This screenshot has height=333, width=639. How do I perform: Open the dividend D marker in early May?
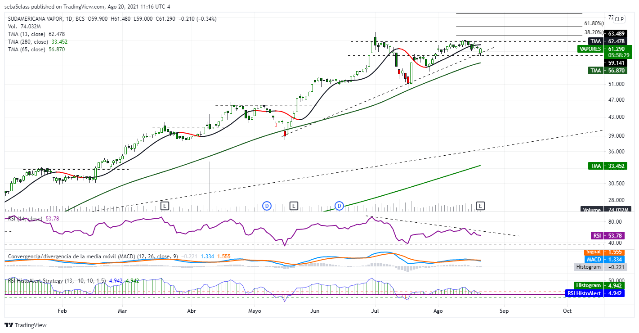267,206
